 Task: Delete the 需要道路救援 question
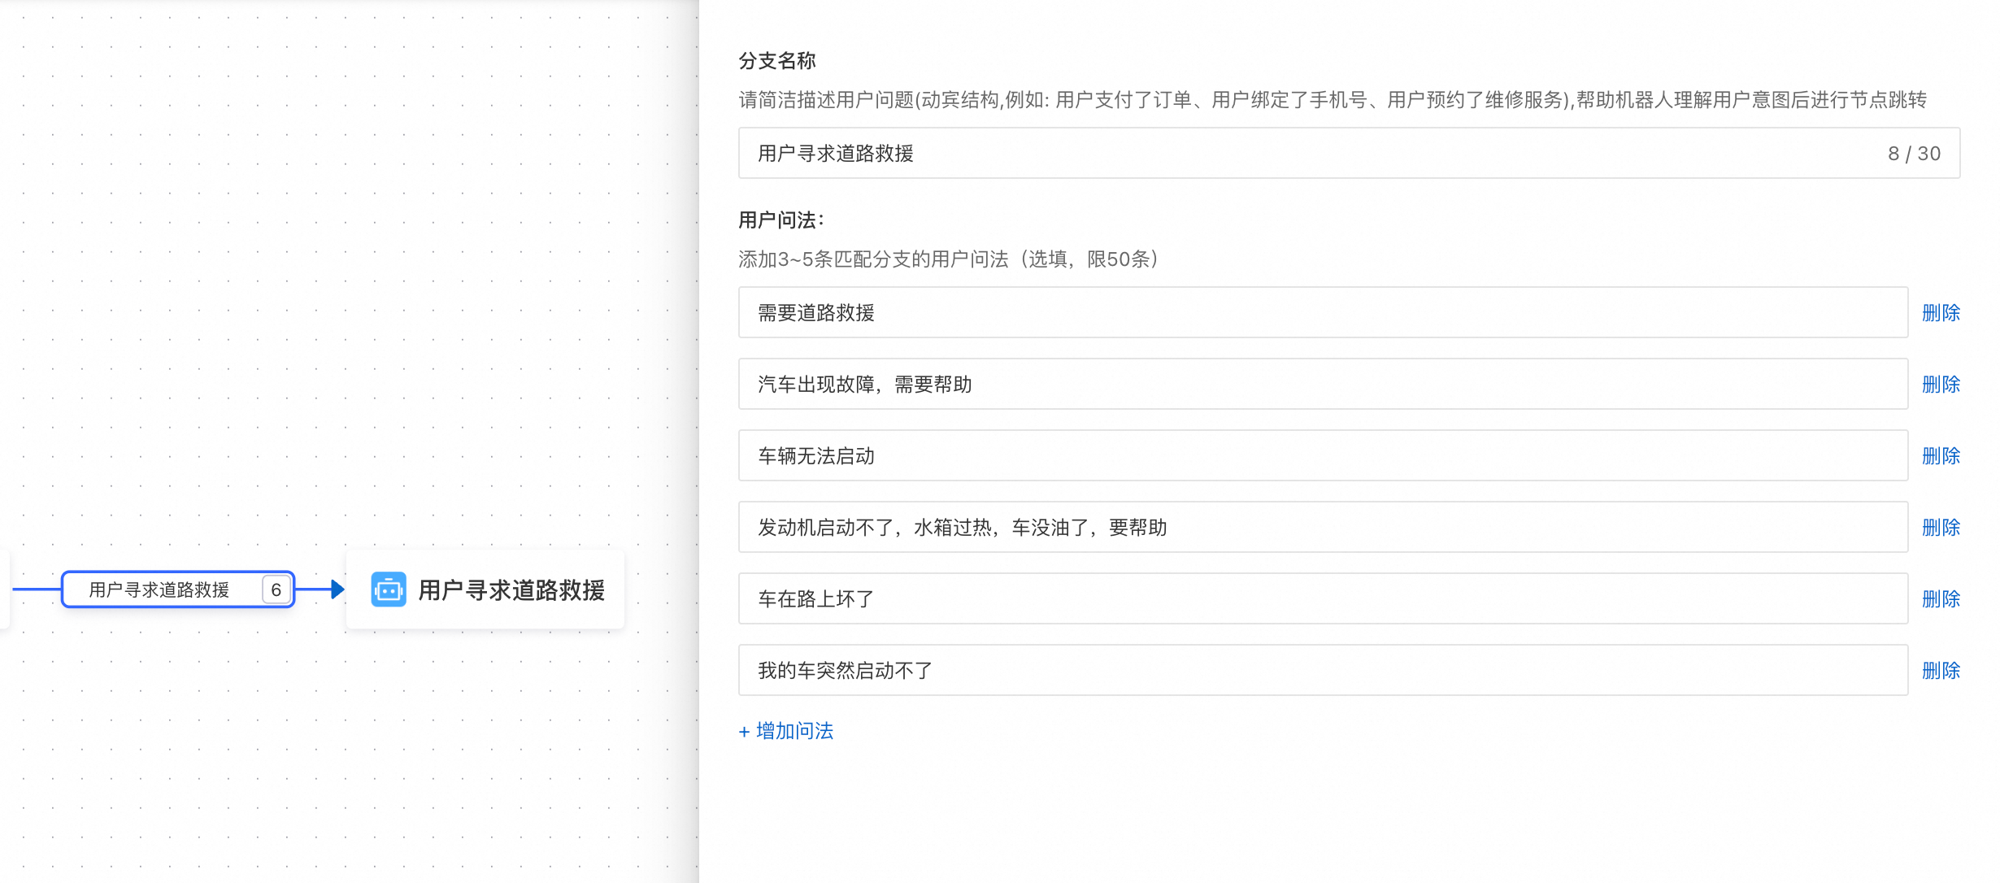[x=1940, y=312]
